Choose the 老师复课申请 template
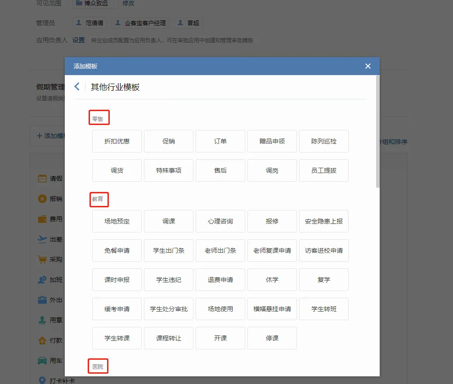This screenshot has width=453, height=384. [x=272, y=250]
